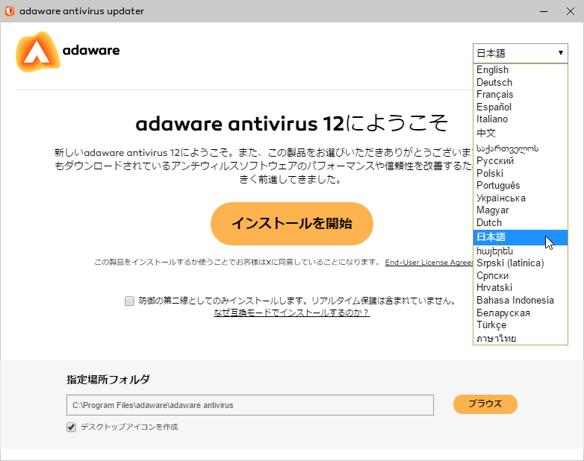Click the adaware shield icon in title bar
Viewport: 584px width, 461px height.
pos(9,11)
